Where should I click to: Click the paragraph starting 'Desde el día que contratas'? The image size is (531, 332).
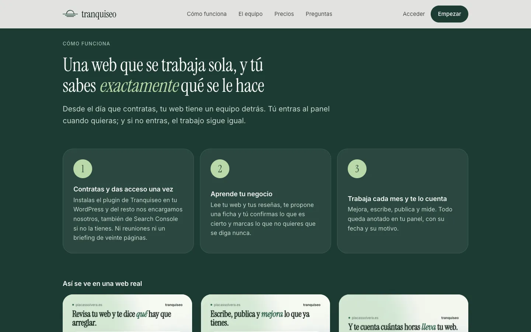[196, 115]
